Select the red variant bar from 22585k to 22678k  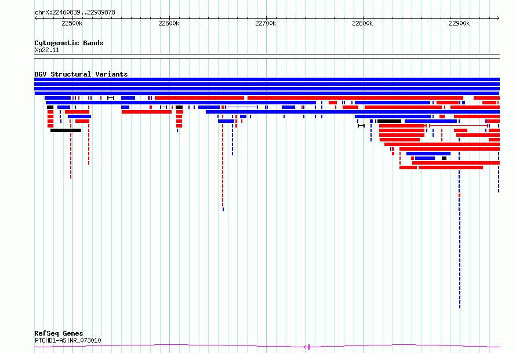pos(199,98)
